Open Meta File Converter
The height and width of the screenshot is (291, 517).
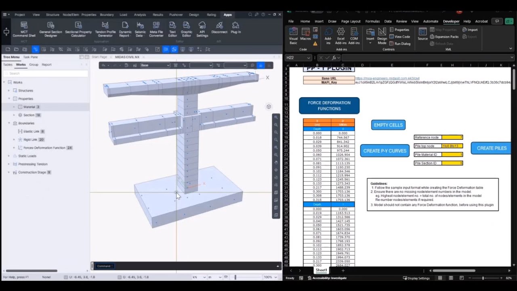coord(156,30)
